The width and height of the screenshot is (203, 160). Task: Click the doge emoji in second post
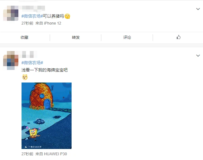click(25, 77)
